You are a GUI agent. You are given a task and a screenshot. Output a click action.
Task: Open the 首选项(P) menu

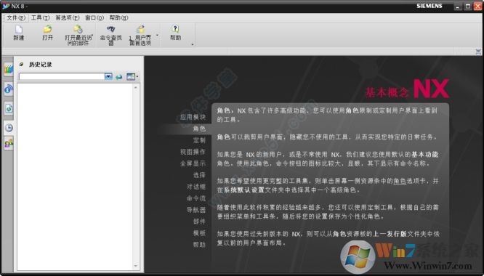(x=67, y=17)
